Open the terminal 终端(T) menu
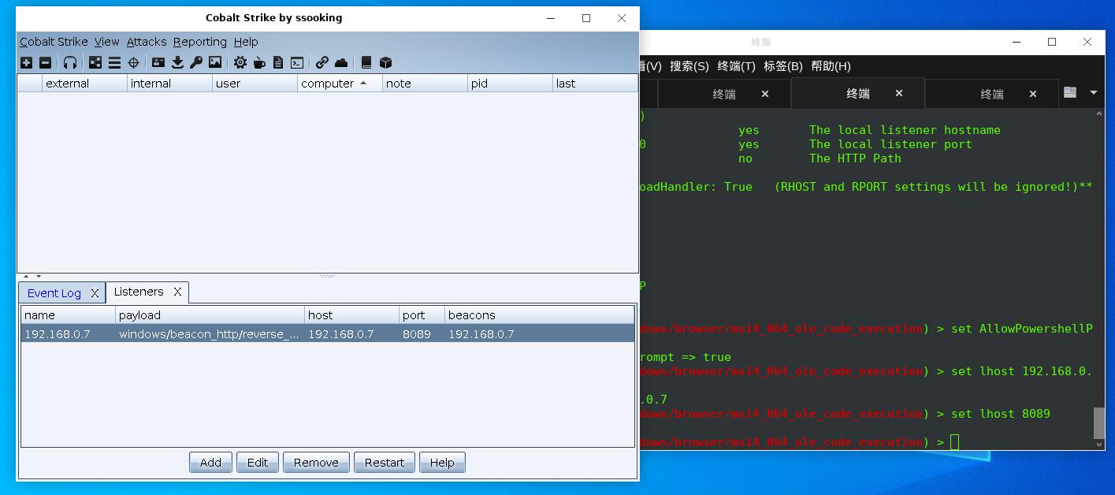1115x495 pixels. 736,66
